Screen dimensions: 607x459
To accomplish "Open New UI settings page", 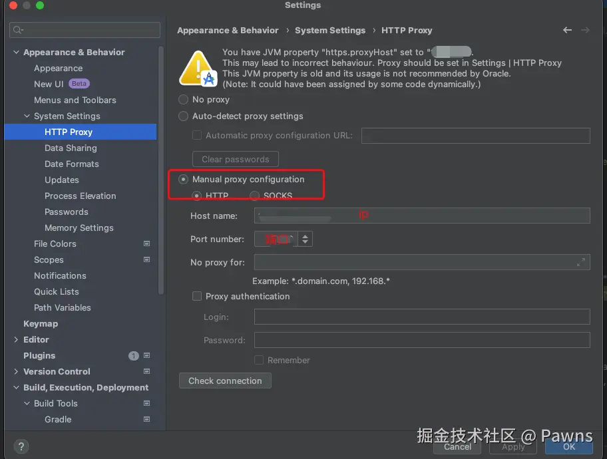I will click(x=49, y=84).
